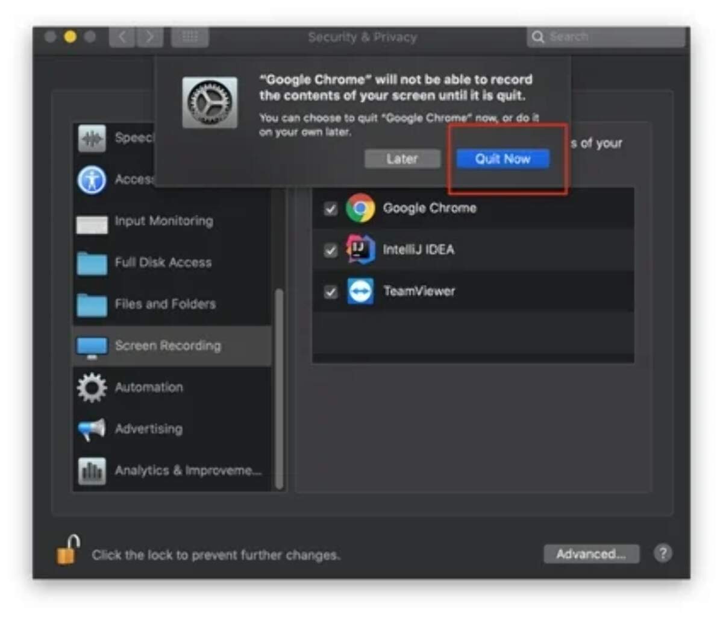Uncheck the Google Chrome checkbox
Image resolution: width=723 pixels, height=618 pixels.
point(330,209)
